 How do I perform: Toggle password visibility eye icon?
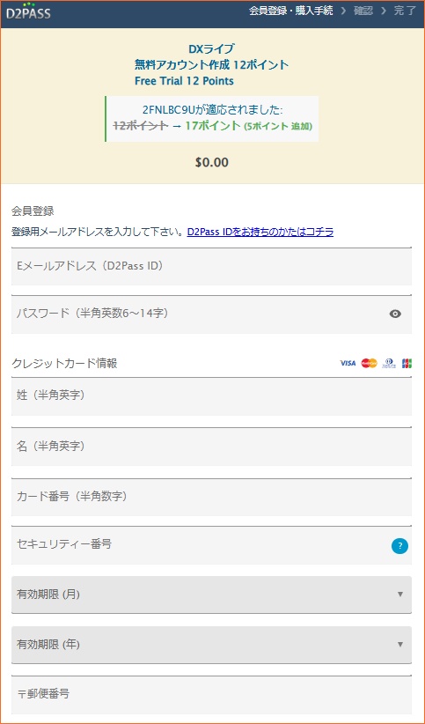(x=395, y=314)
